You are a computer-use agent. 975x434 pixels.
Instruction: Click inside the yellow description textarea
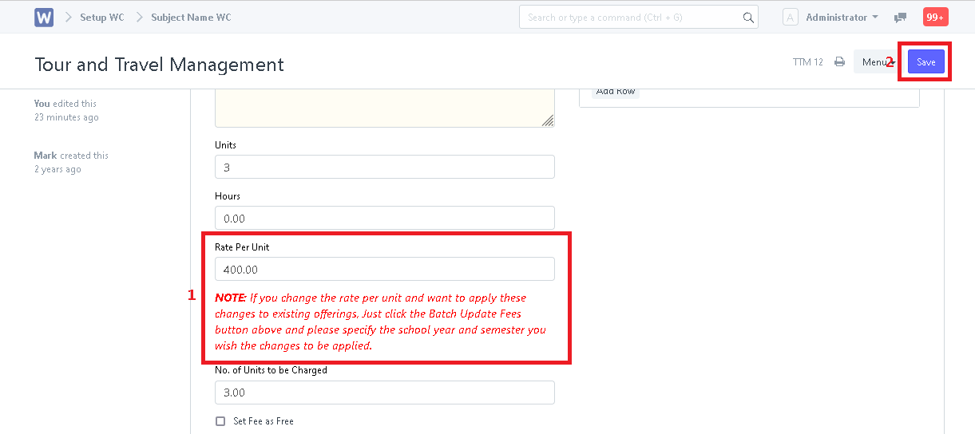coord(384,108)
